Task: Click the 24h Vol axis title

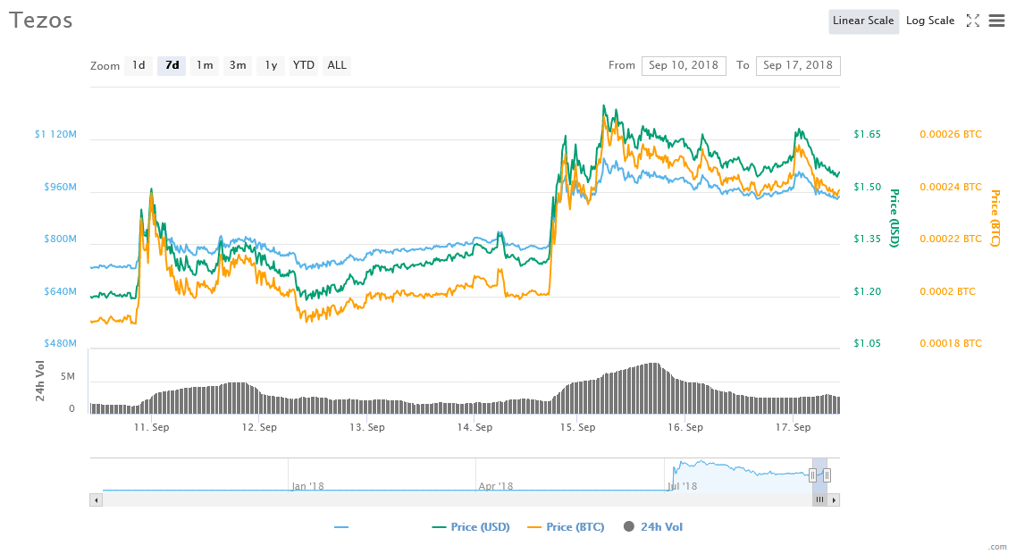Action: click(40, 381)
